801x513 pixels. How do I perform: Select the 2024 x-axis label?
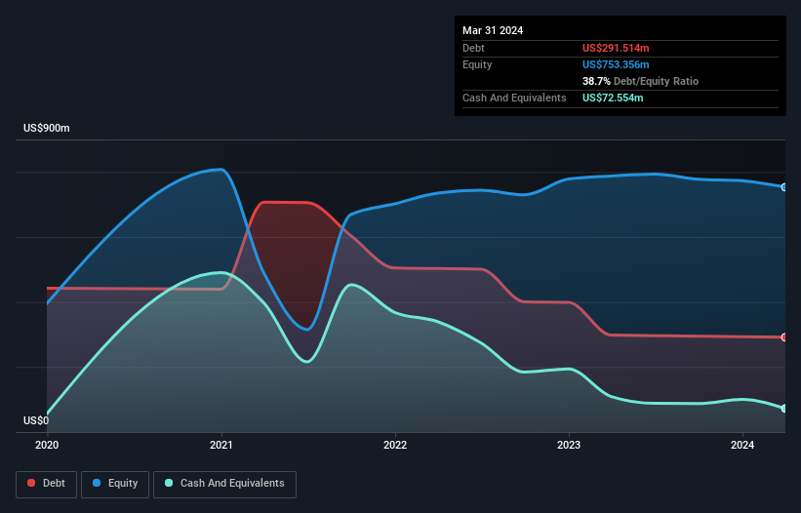pyautogui.click(x=742, y=445)
